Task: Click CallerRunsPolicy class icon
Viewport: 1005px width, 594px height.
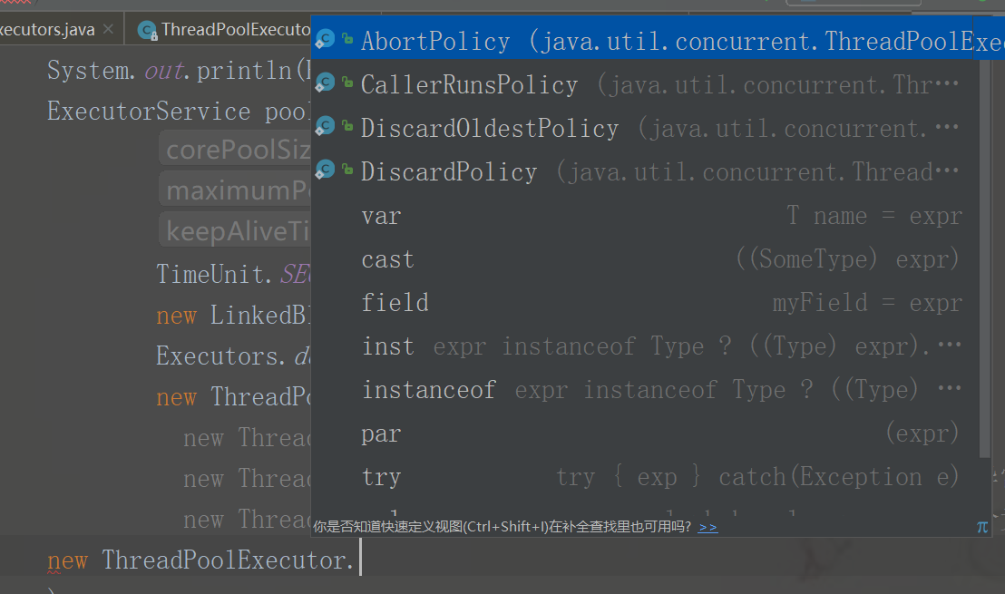Action: tap(325, 83)
